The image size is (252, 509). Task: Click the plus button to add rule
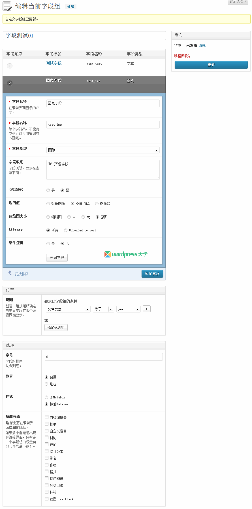[x=146, y=309]
